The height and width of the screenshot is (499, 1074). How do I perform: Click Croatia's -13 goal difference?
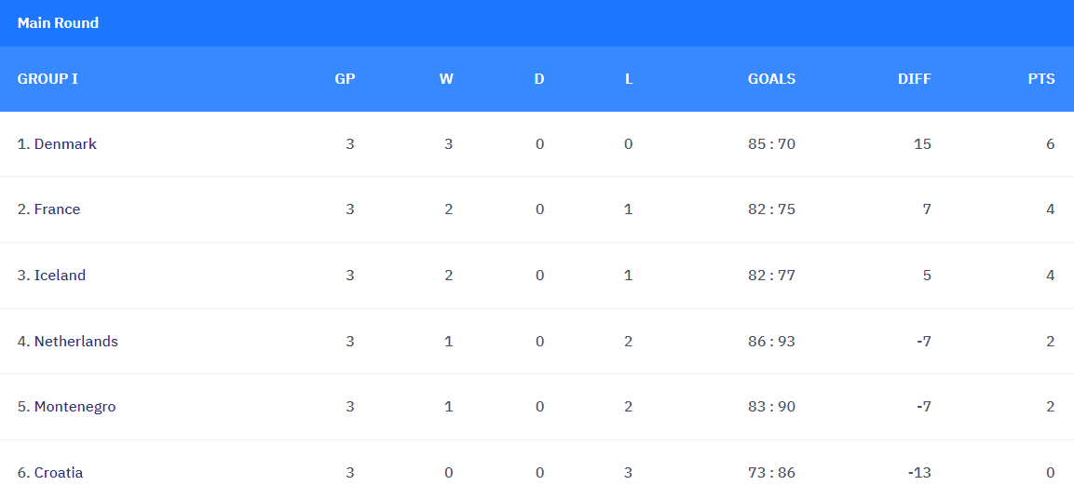[x=918, y=473]
